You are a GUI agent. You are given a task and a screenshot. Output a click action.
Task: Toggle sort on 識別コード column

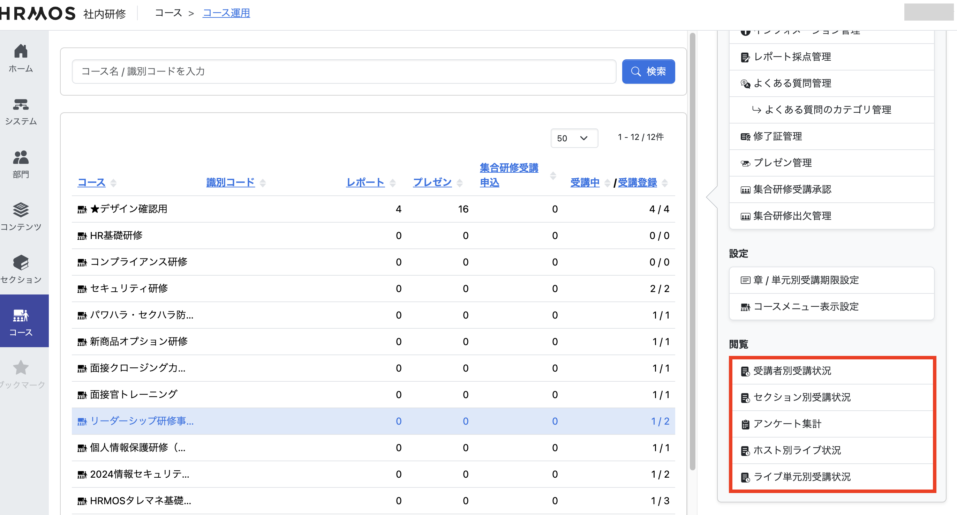click(263, 183)
